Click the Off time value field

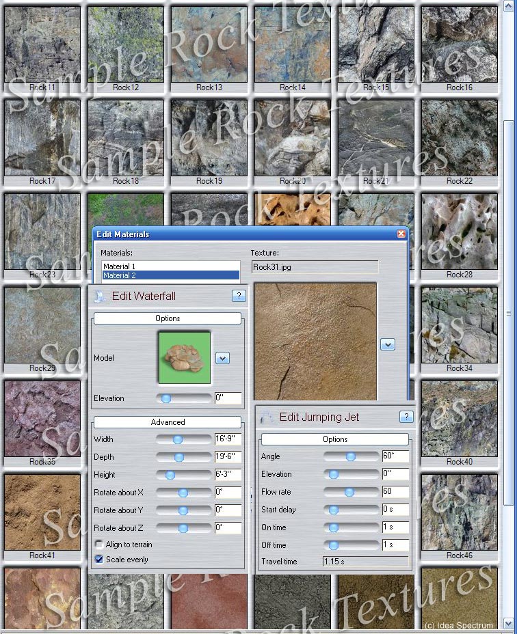395,545
